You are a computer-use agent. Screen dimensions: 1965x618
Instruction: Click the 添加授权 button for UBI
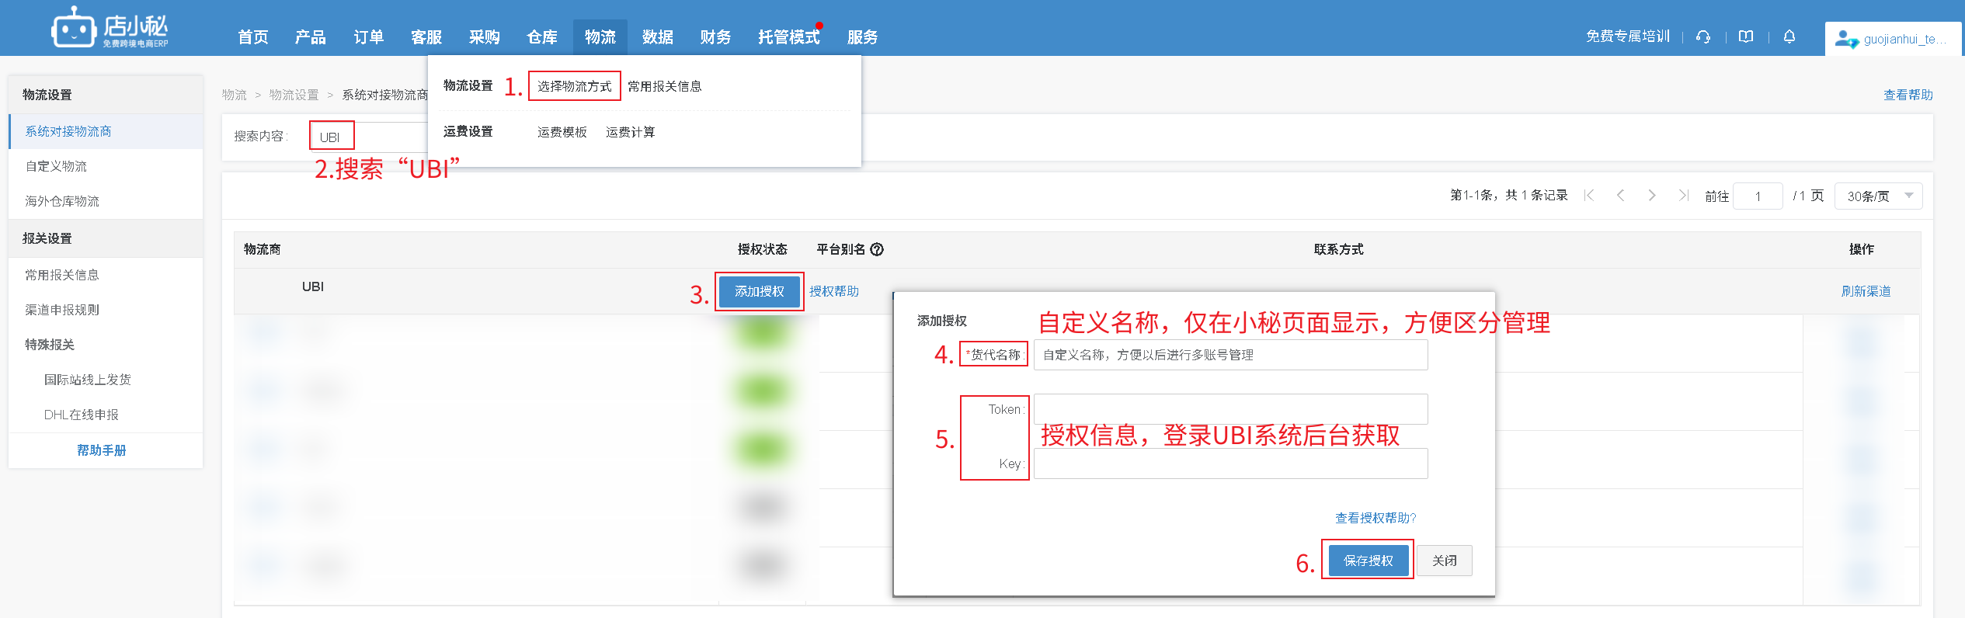tap(759, 291)
